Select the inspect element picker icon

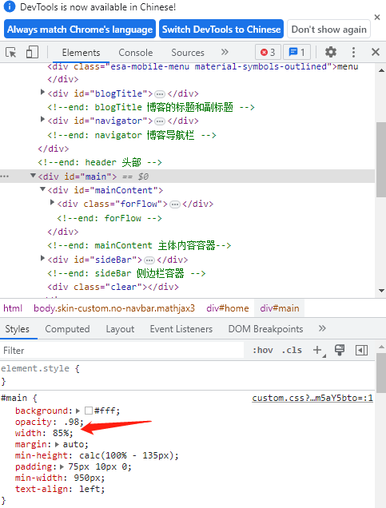[x=11, y=52]
